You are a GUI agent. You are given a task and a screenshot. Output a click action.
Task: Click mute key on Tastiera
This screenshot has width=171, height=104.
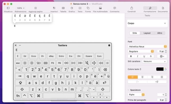click(x=87, y=63)
